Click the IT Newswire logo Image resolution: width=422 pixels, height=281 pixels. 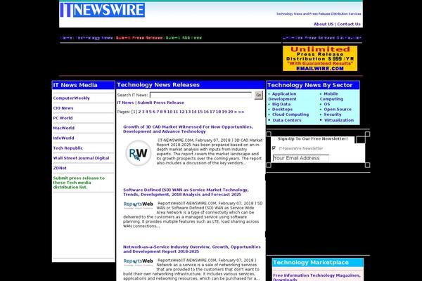[102, 10]
